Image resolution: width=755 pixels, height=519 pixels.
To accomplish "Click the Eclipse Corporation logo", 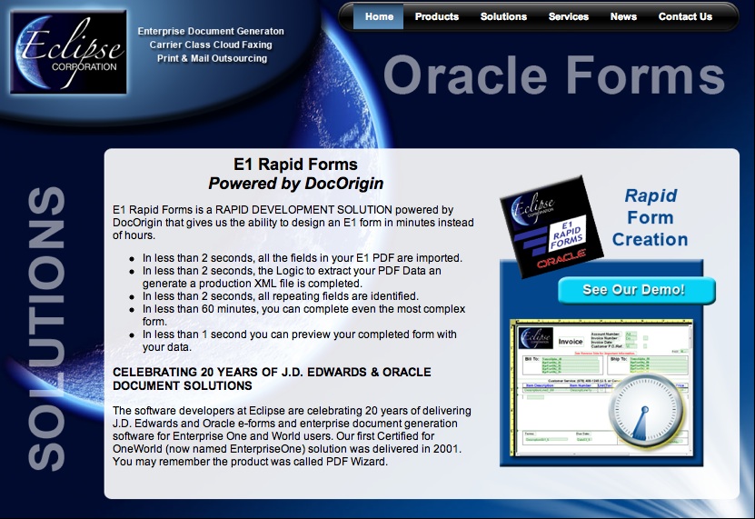I will tap(68, 52).
